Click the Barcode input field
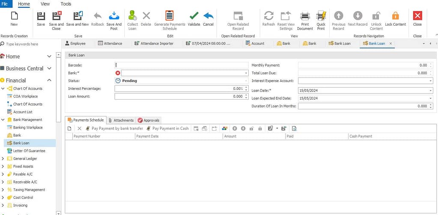 182,65
